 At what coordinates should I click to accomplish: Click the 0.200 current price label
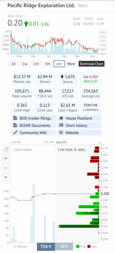click(x=105, y=194)
